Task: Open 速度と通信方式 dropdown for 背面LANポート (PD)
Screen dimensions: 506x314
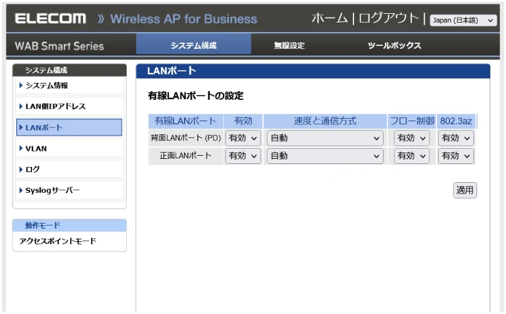Action: click(325, 138)
